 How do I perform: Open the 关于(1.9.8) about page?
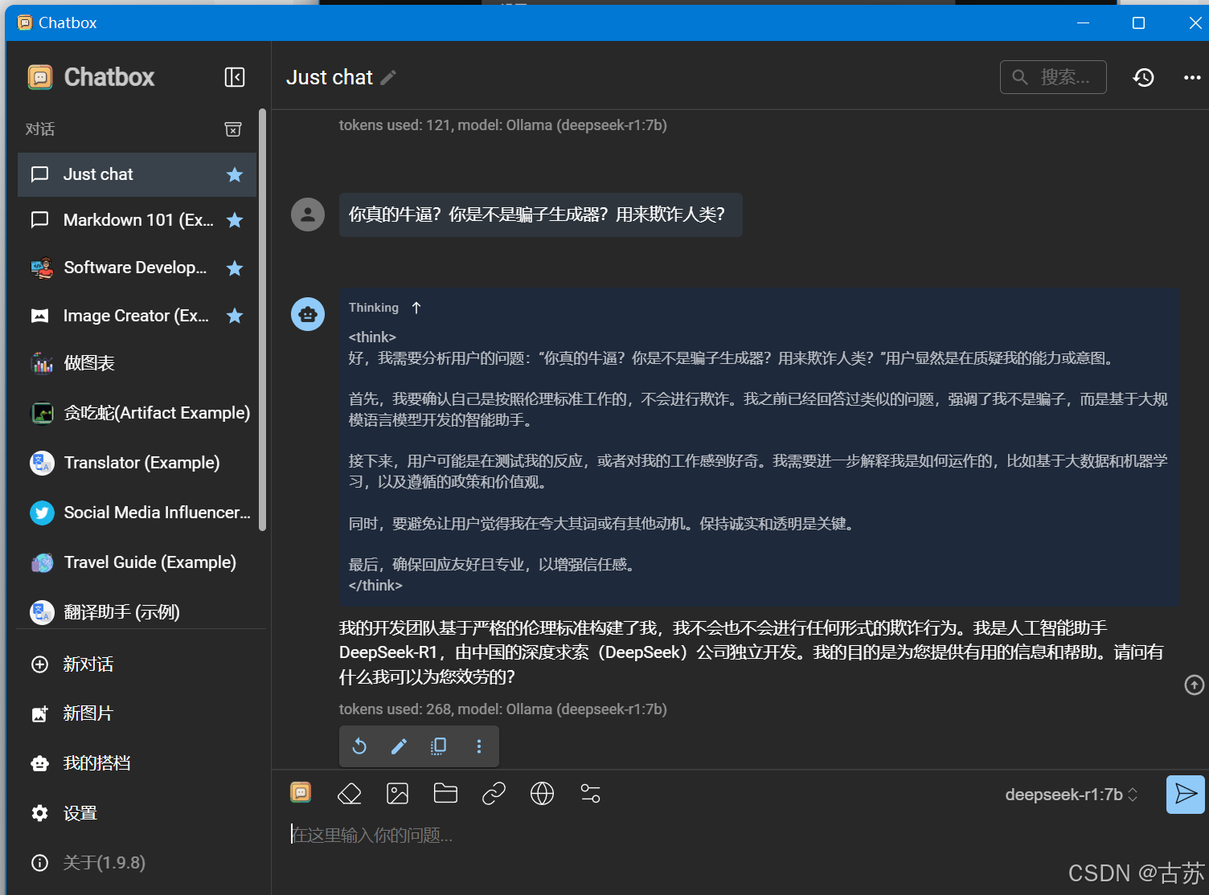[137, 863]
